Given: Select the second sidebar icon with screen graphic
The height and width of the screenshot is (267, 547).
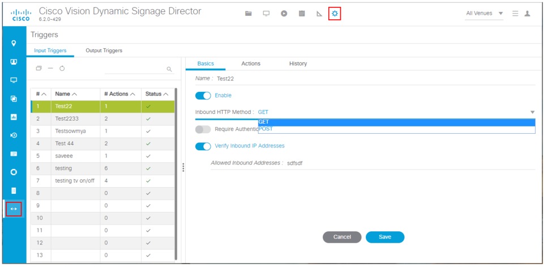Looking at the screenshot, I should (14, 62).
